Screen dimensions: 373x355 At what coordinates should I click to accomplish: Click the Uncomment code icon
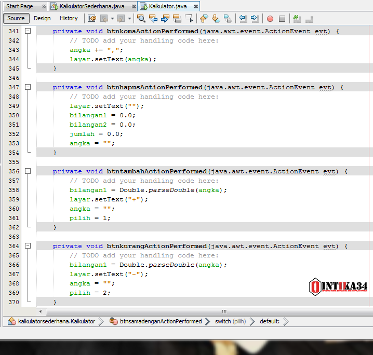(309, 19)
